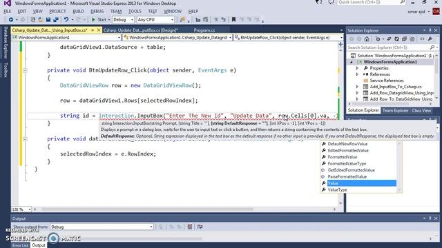442x248 pixels.
Task: Click the Increase Indent toolbar icon
Action: tap(223, 20)
